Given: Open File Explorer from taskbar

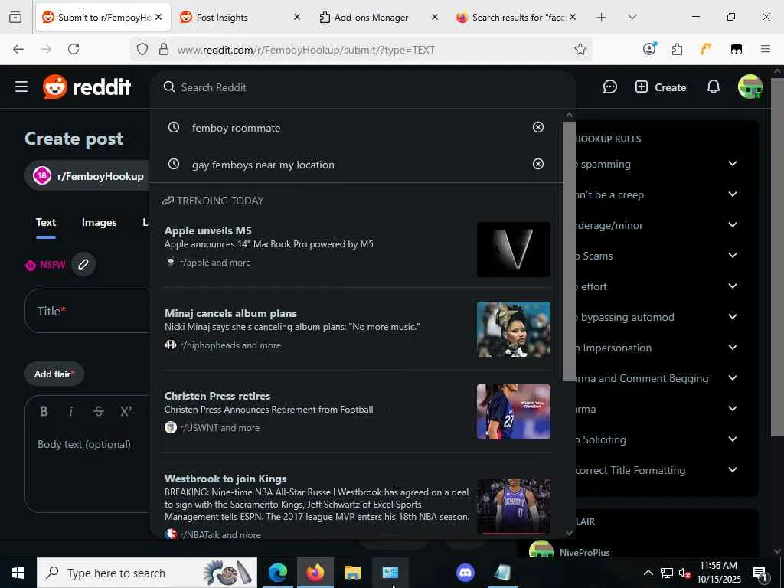Looking at the screenshot, I should coord(352,573).
